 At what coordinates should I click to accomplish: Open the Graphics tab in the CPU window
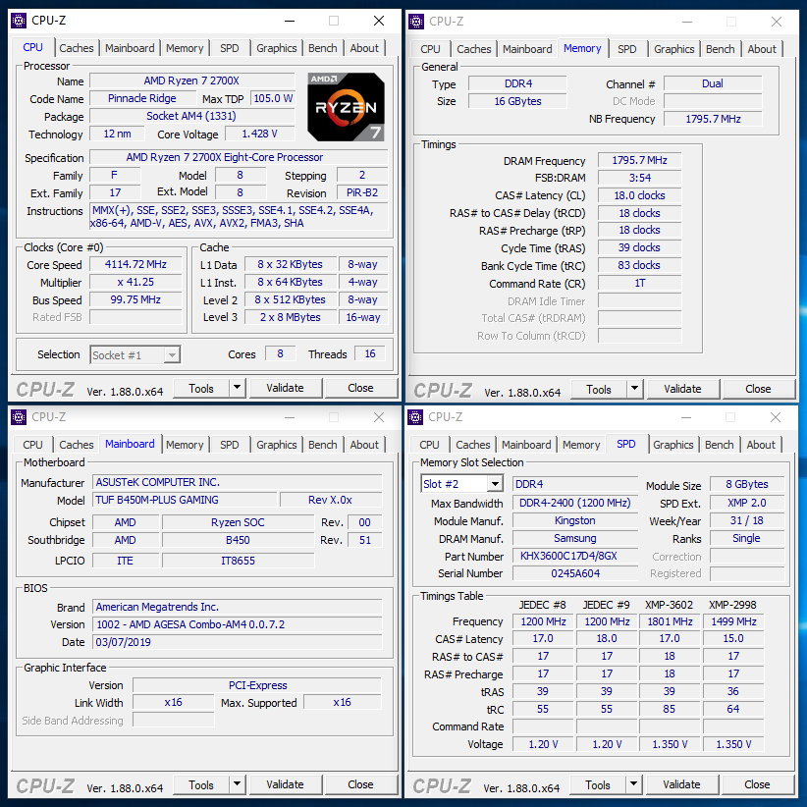(x=277, y=48)
